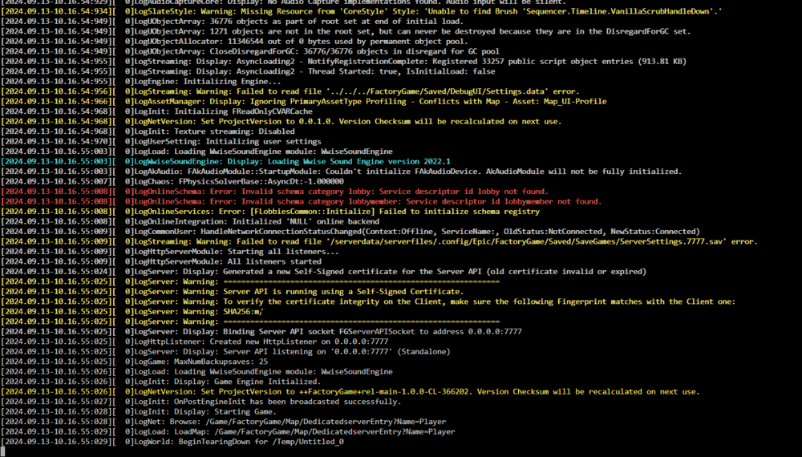Image resolution: width=802 pixels, height=457 pixels.
Task: Click the 'MaxNumBackupsaves: 25' line
Action: click(x=135, y=362)
